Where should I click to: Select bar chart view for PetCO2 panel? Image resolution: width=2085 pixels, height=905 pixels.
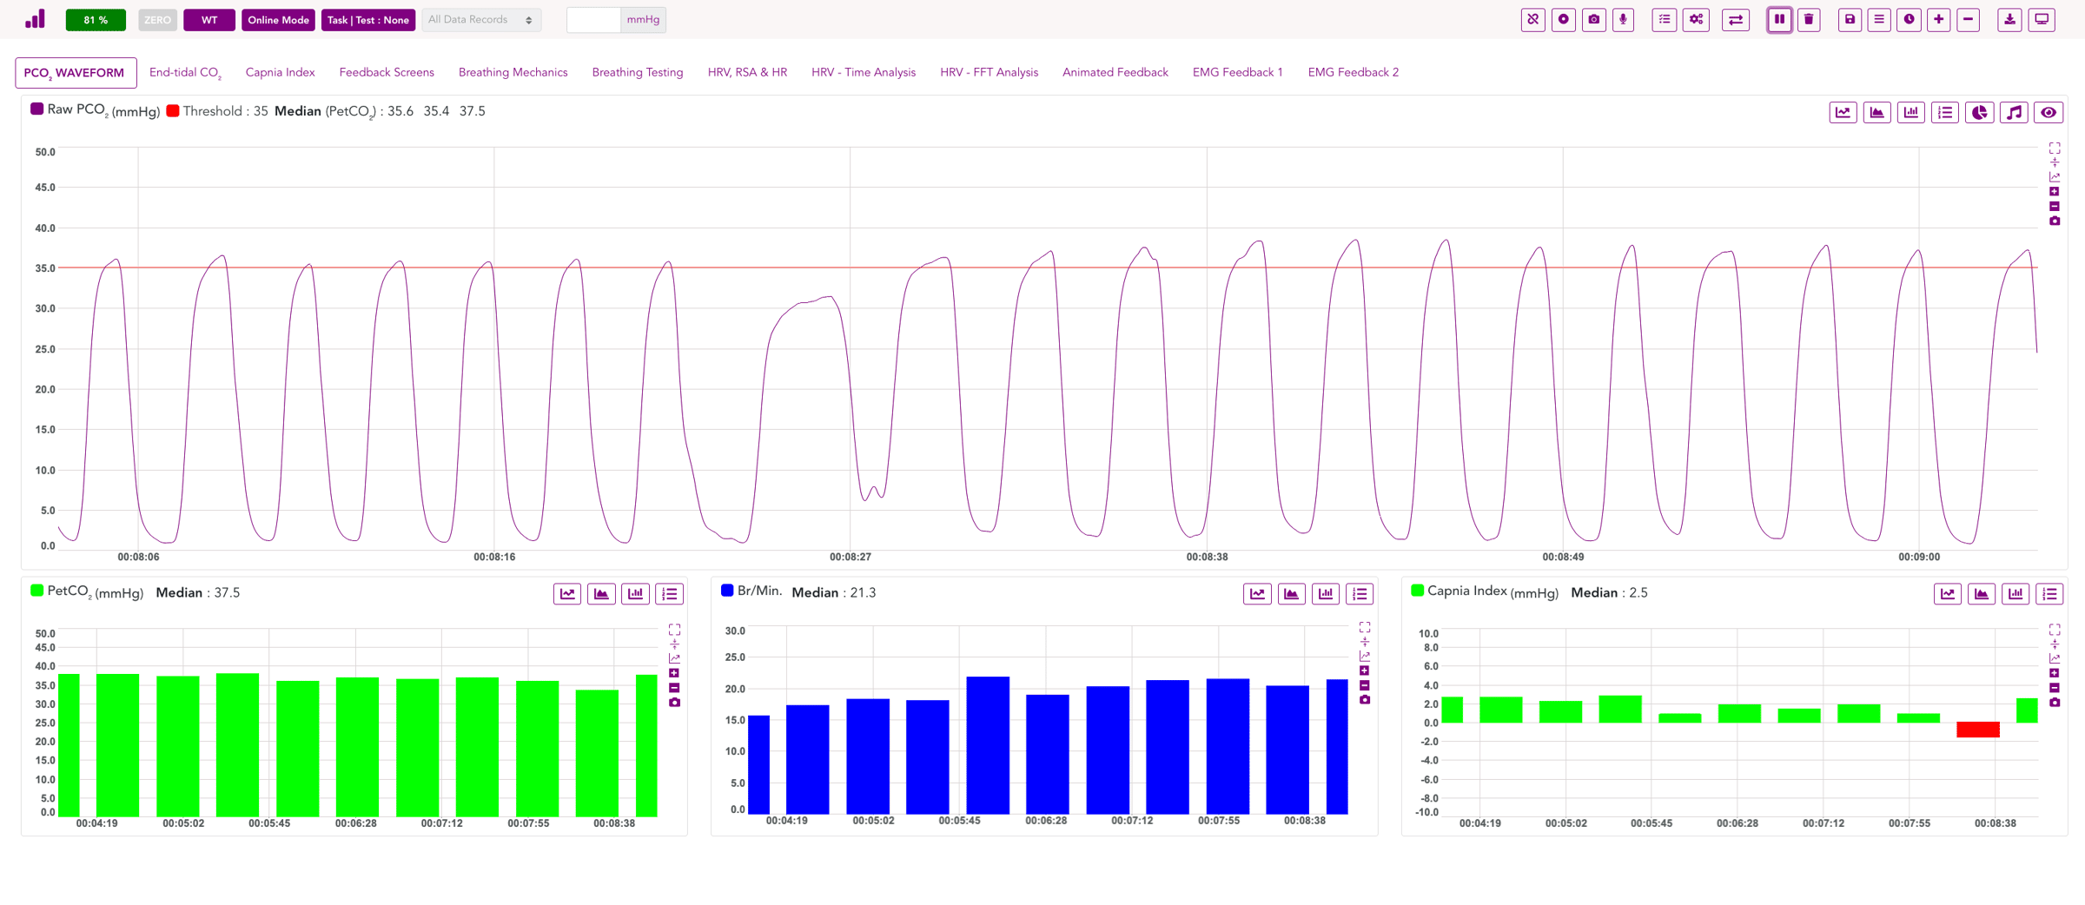[635, 594]
